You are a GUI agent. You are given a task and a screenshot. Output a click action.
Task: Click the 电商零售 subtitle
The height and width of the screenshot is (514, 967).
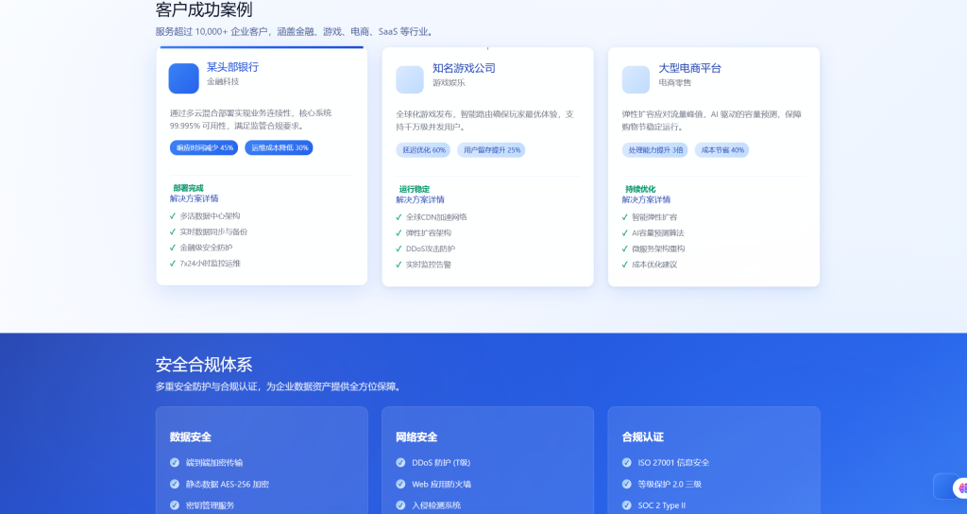pos(674,83)
